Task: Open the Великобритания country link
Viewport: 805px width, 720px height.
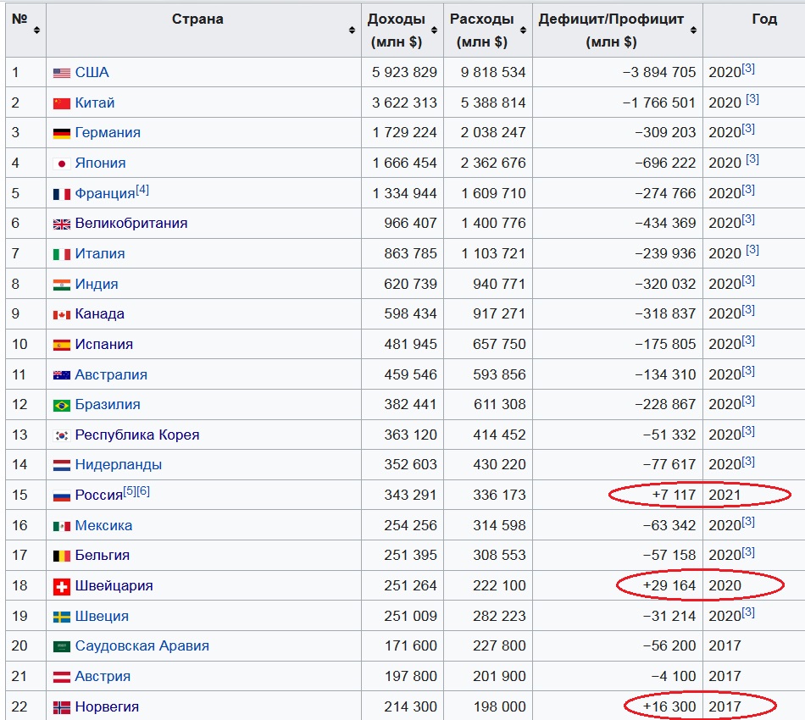Action: click(131, 224)
